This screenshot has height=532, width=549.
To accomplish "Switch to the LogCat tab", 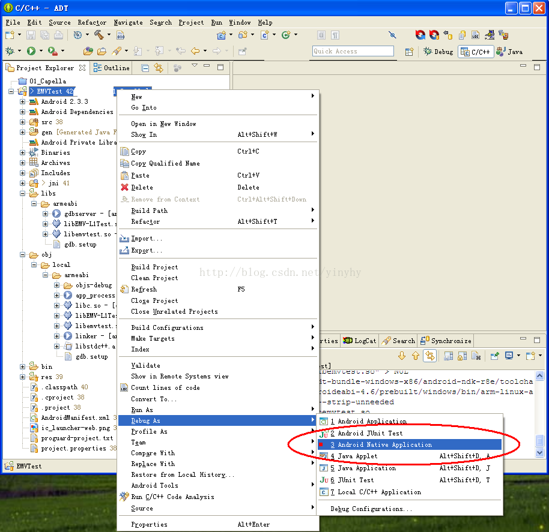I will pyautogui.click(x=360, y=341).
